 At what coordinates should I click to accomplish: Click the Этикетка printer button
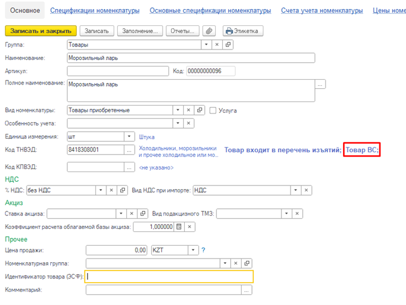243,31
